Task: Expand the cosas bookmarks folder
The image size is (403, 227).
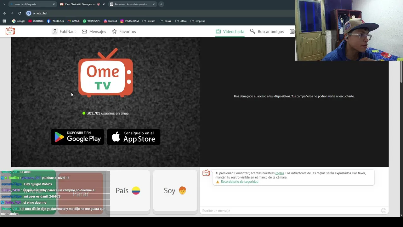Action: (165, 21)
